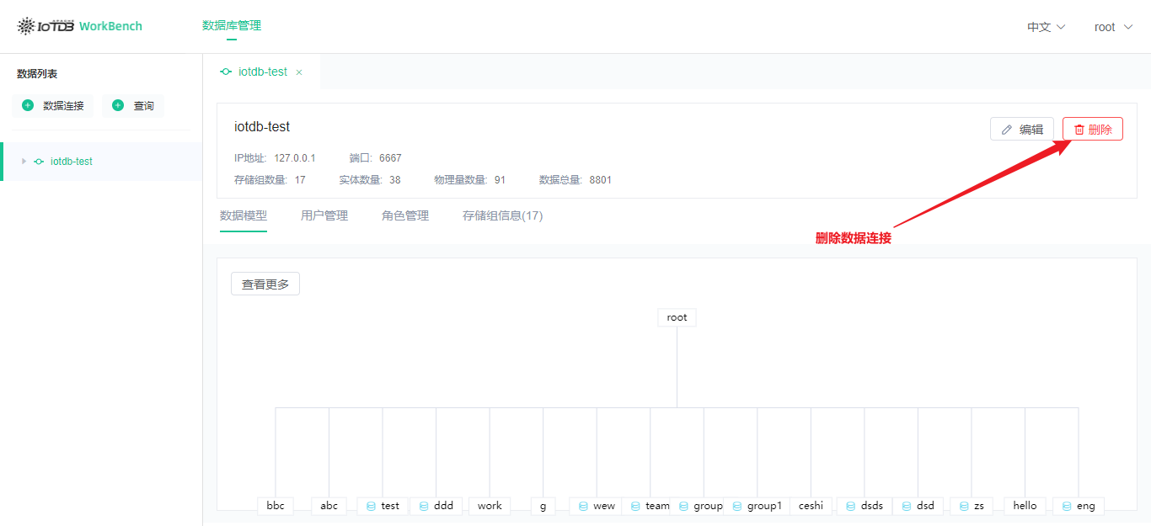Switch to the 存储组信息(17) tab
1151x526 pixels.
click(x=502, y=215)
